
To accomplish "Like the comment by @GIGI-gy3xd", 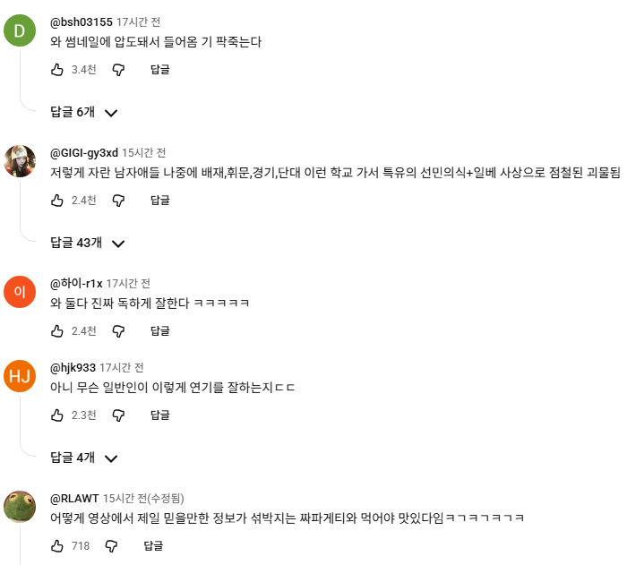I will coord(57,201).
